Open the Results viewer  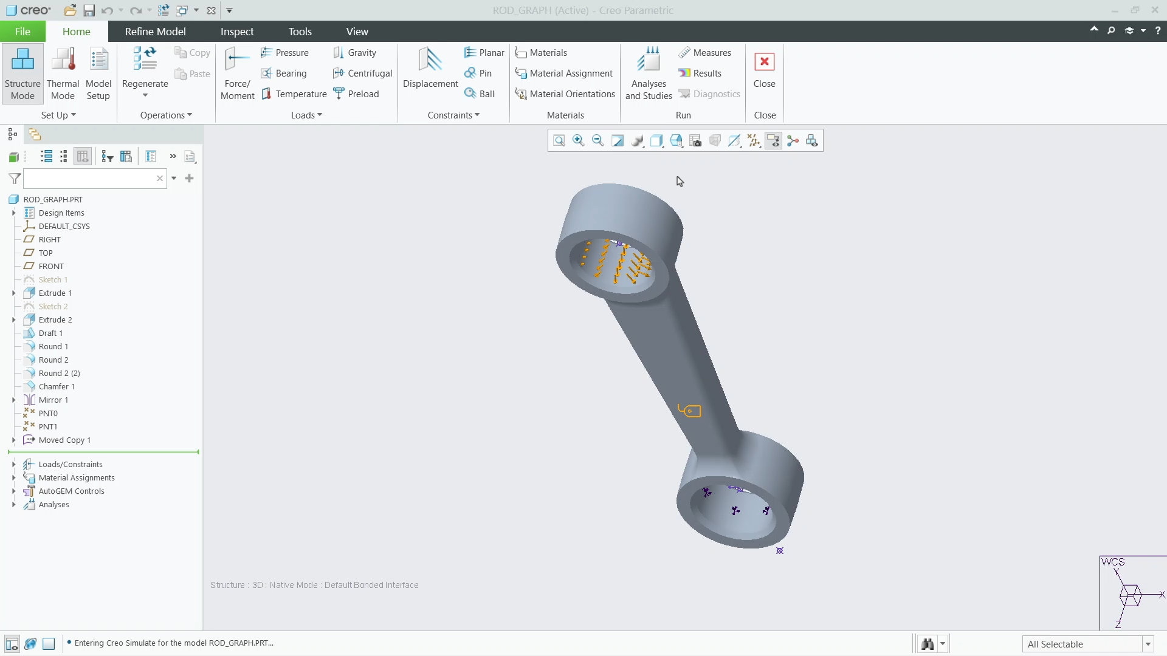tap(700, 73)
